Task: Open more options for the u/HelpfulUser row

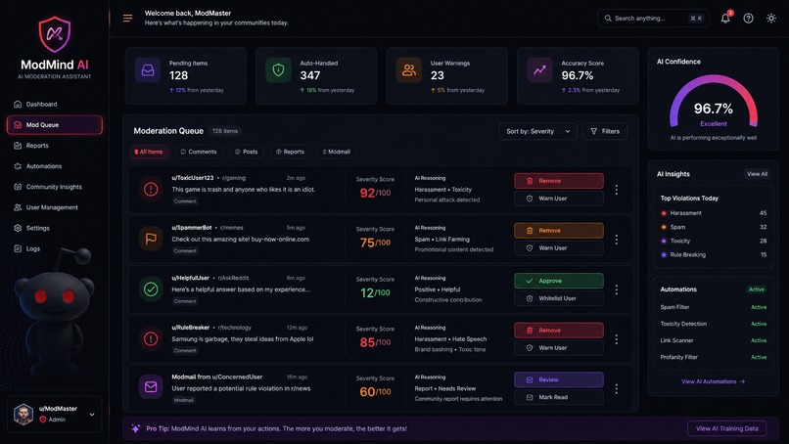Action: tap(617, 289)
